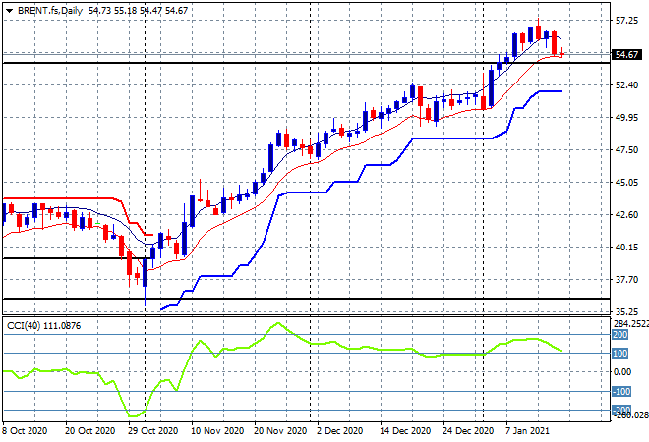Viewport: 649px width, 442px height.
Task: Click the 2 Dec 2020 date label
Action: coord(340,431)
